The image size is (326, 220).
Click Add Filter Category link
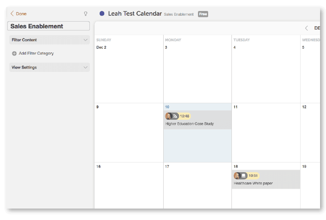click(x=36, y=54)
